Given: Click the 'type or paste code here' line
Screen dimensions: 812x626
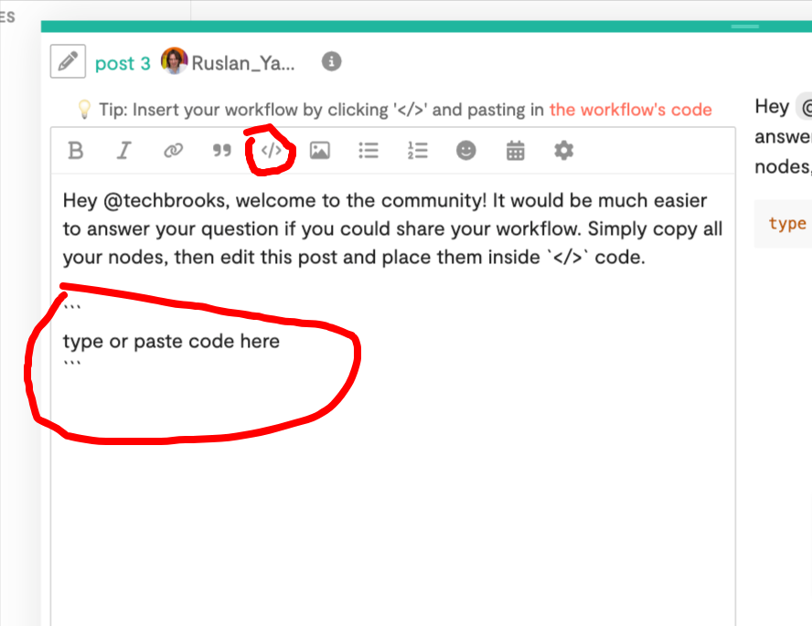Looking at the screenshot, I should [x=171, y=342].
